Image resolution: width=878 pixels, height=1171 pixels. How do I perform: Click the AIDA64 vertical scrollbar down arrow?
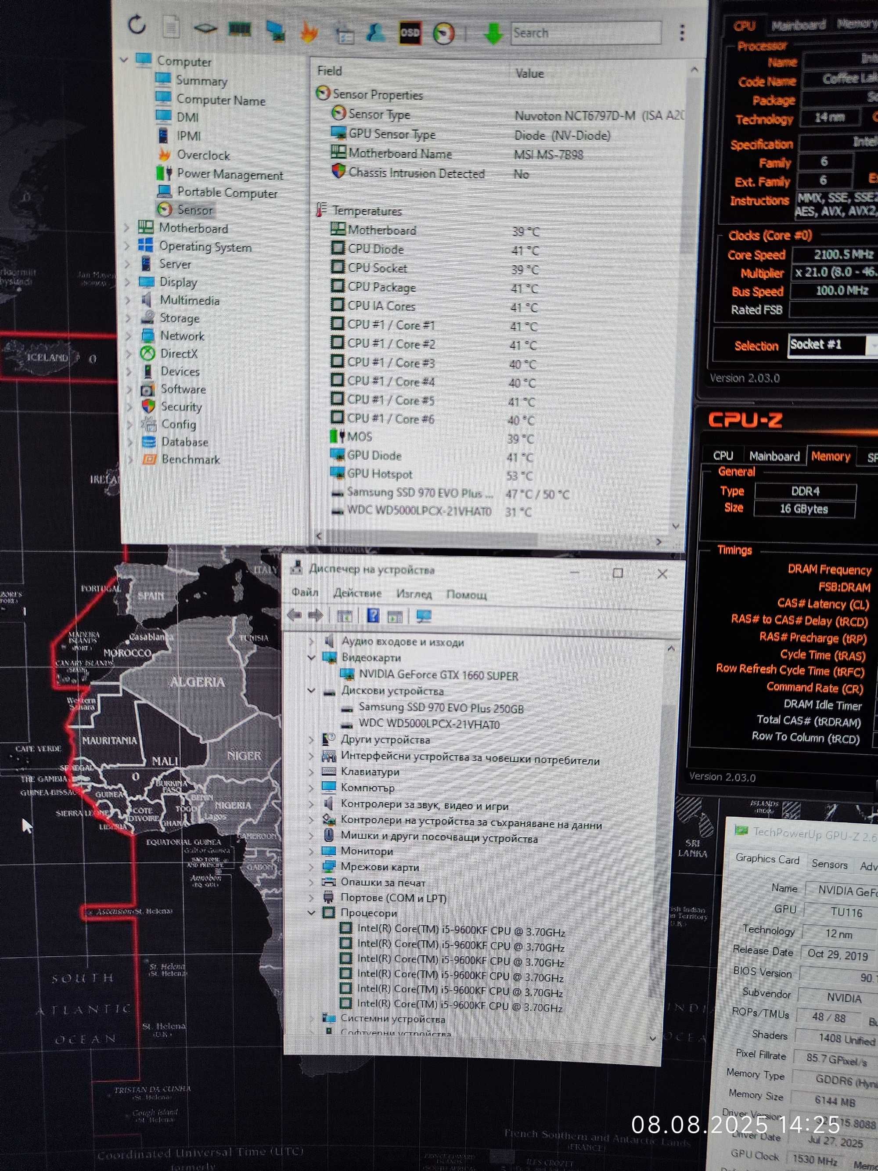point(676,526)
